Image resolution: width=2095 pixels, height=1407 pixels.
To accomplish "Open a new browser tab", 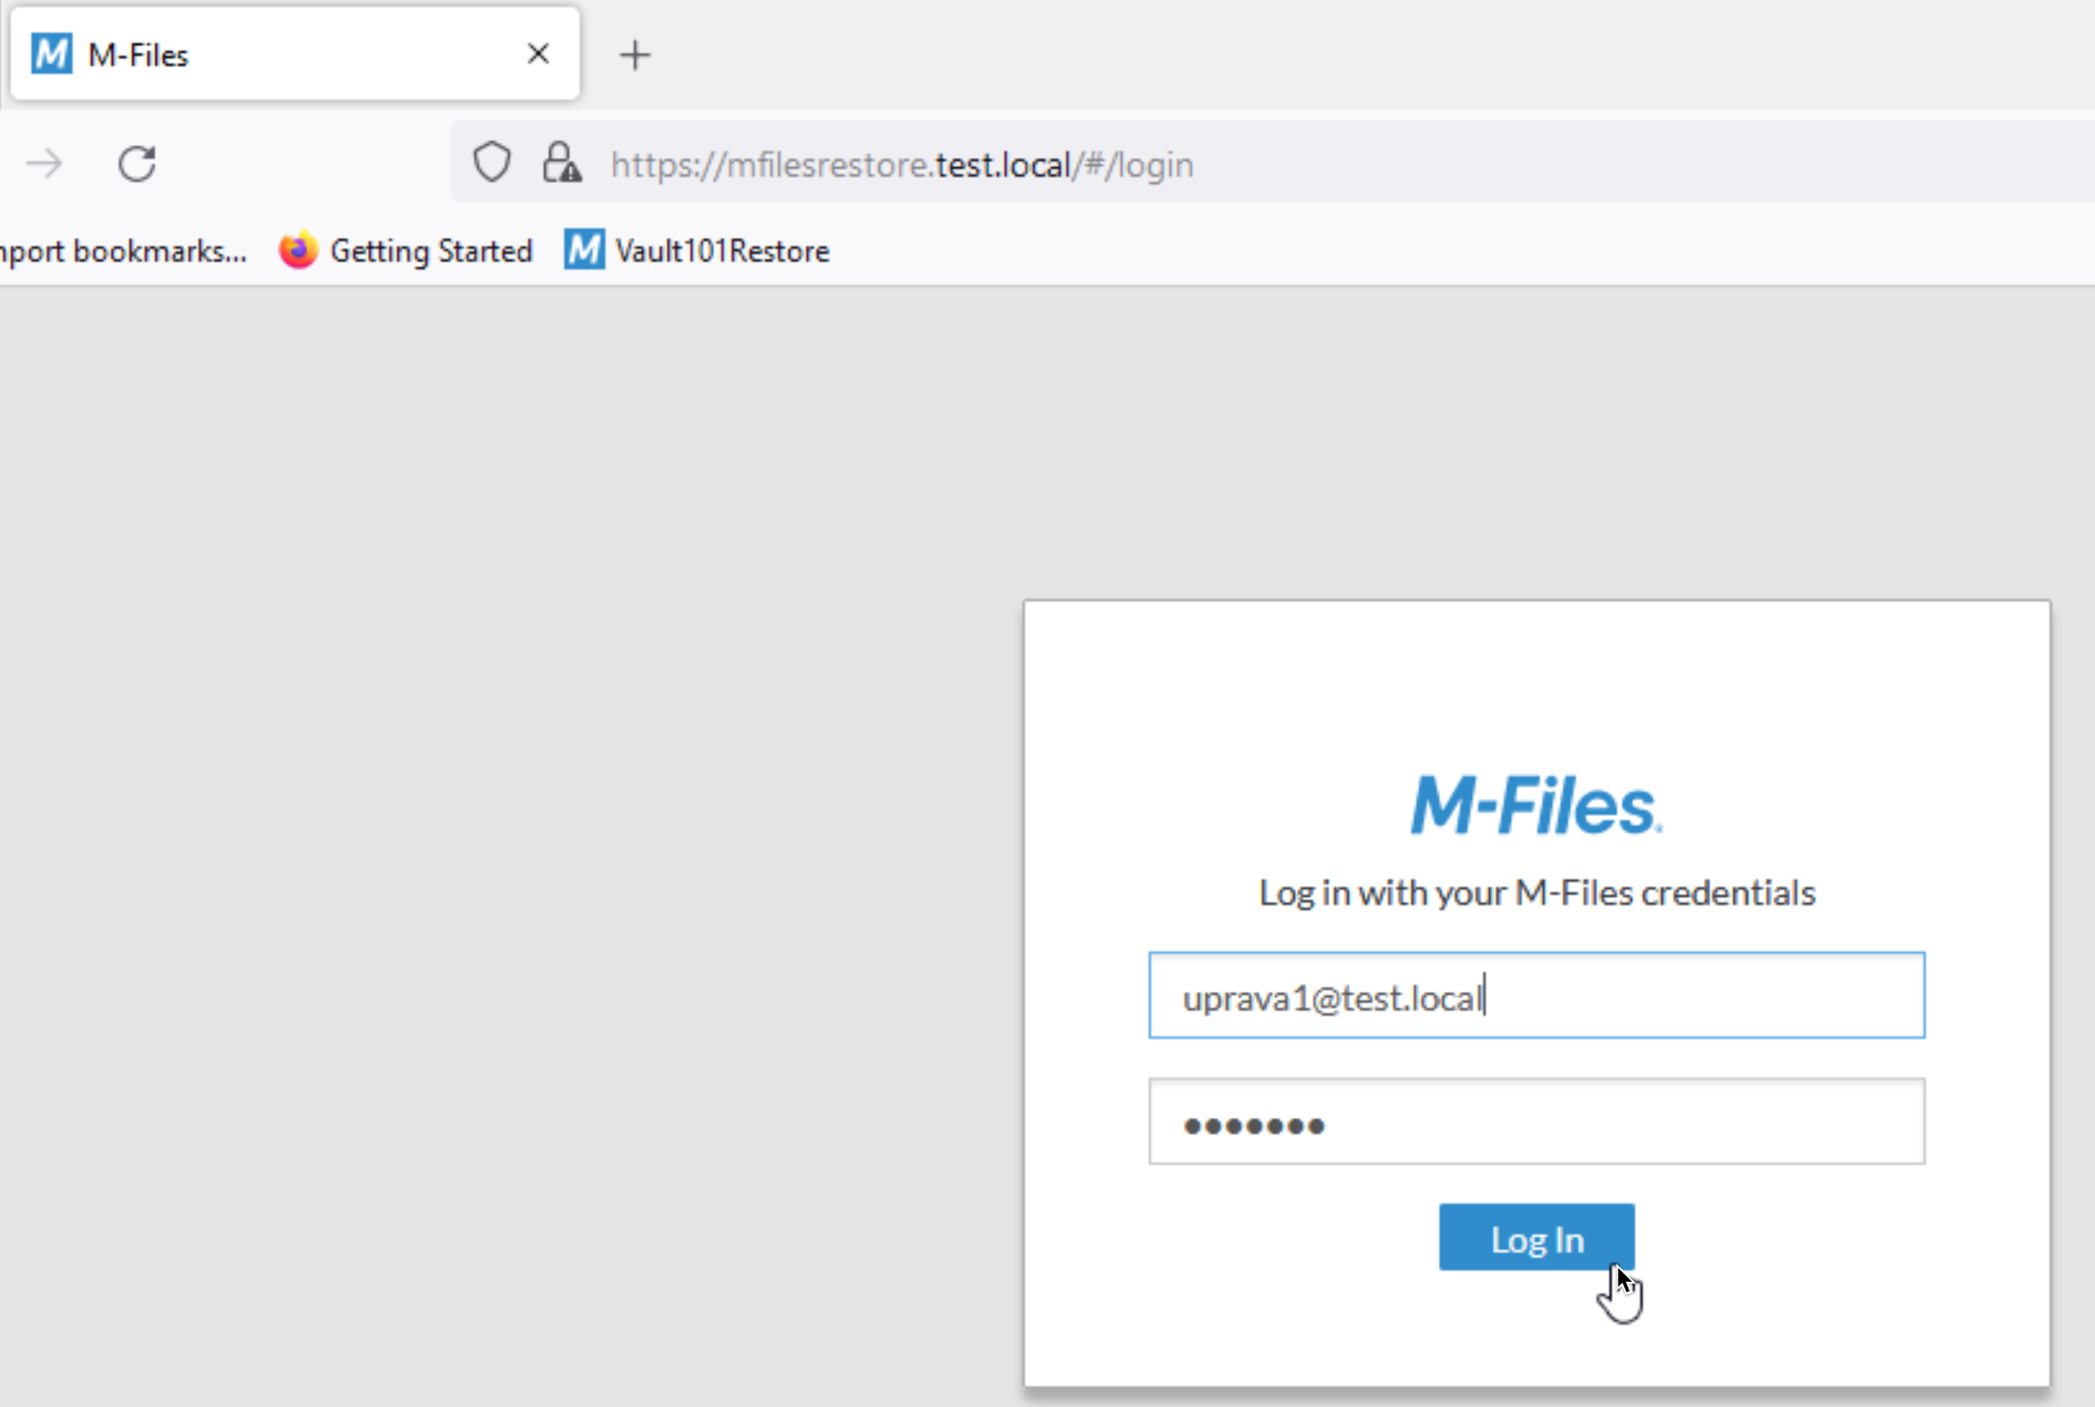I will 634,56.
